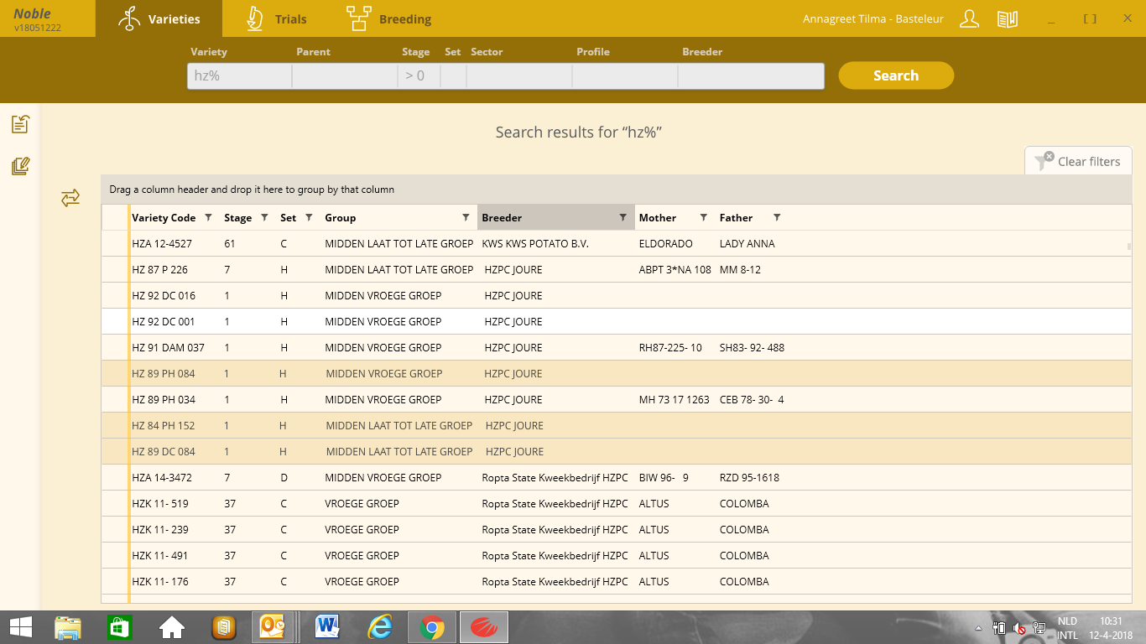Click the network tray icon
1146x644 pixels.
1039,627
